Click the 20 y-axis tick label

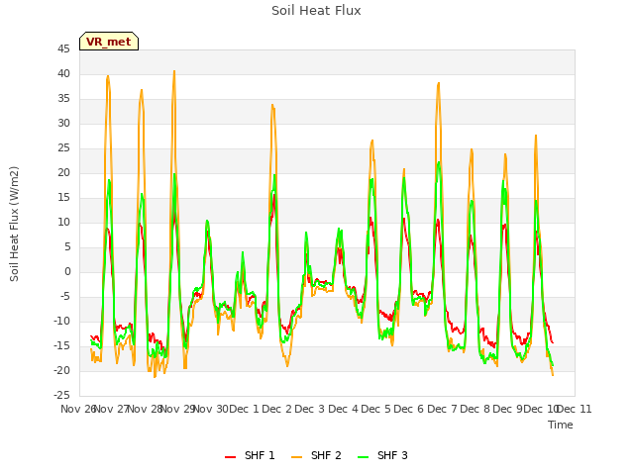[63, 173]
